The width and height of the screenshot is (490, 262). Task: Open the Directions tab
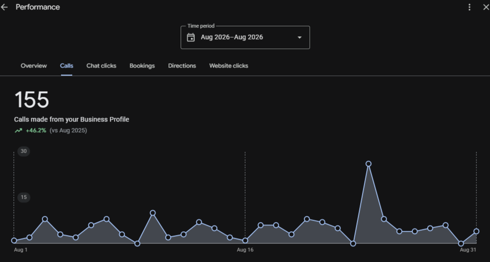pyautogui.click(x=182, y=66)
